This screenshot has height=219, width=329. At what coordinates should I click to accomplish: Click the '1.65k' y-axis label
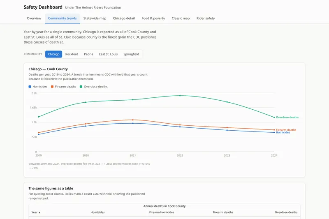point(33,108)
